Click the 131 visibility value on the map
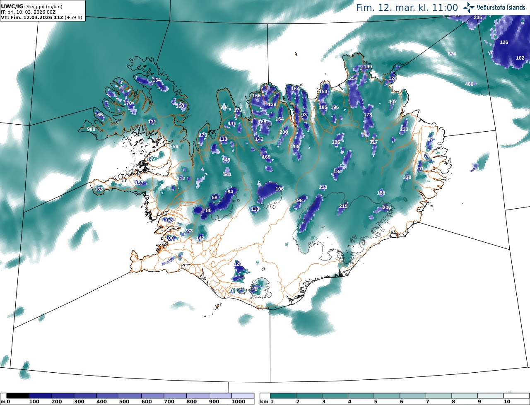Screen dimensions: 530x405 [x=152, y=122]
